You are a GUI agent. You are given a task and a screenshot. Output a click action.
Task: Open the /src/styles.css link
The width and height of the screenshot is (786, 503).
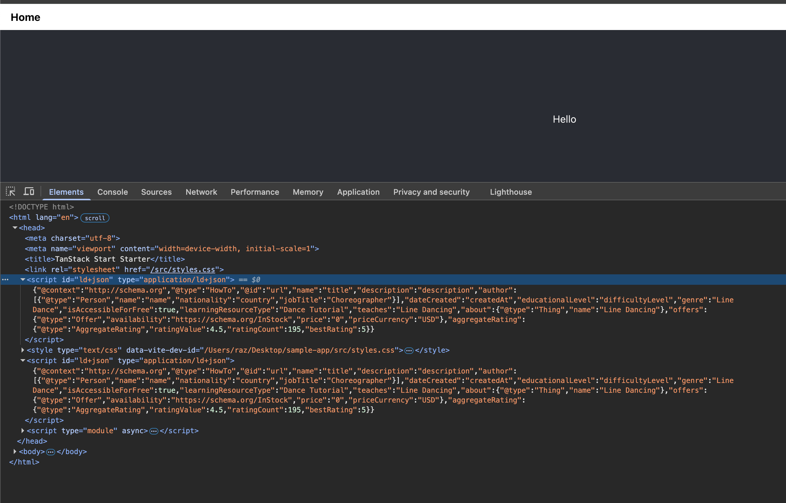pos(183,269)
